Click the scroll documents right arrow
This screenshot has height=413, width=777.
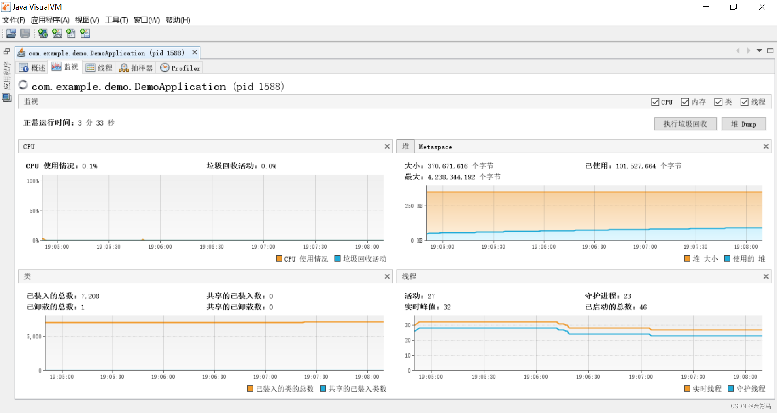[x=749, y=51]
